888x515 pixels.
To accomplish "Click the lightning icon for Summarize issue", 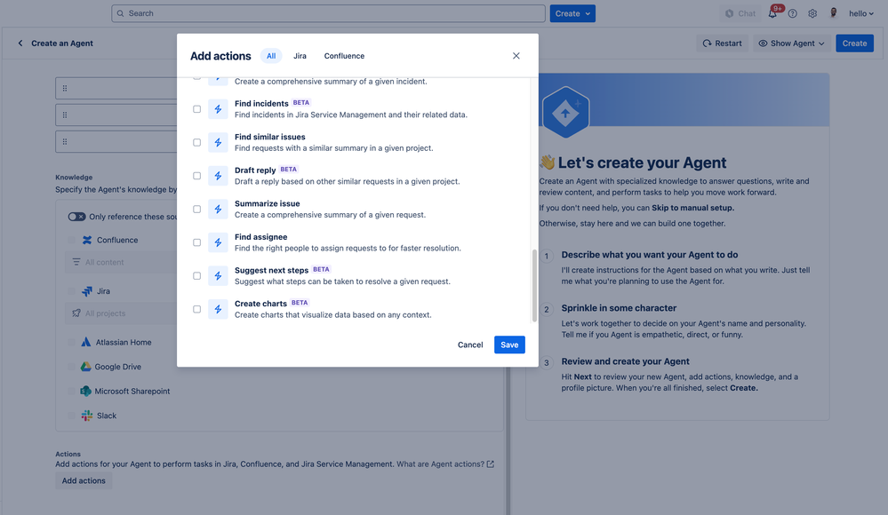I will tap(218, 210).
